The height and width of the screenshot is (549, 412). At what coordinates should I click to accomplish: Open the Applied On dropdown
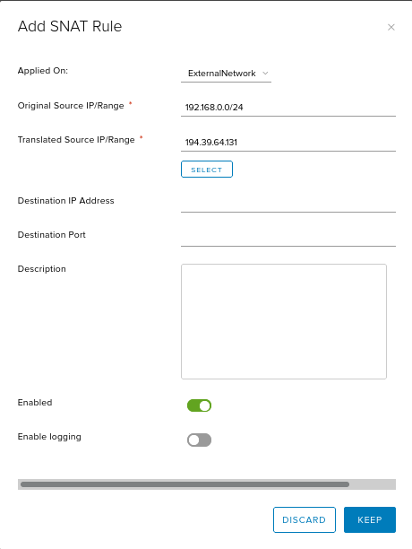pos(226,74)
